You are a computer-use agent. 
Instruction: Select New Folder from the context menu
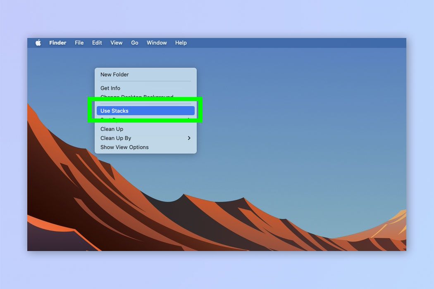coord(114,74)
